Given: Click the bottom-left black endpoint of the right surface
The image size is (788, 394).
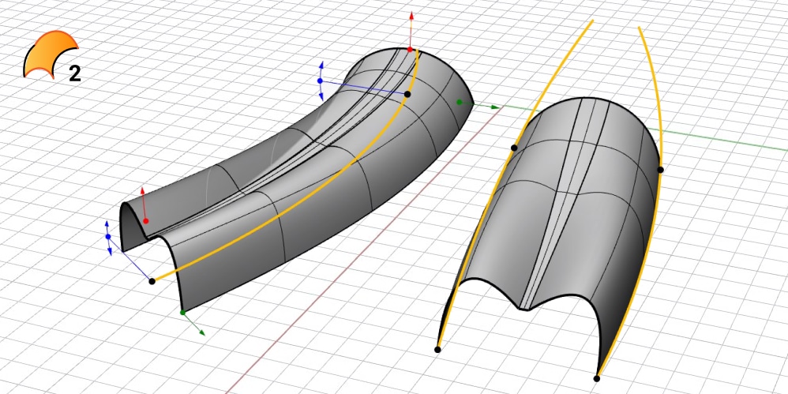Looking at the screenshot, I should click(438, 349).
